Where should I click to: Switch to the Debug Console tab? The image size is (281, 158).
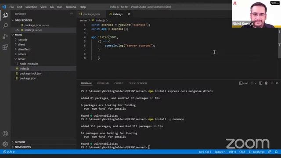point(138,83)
